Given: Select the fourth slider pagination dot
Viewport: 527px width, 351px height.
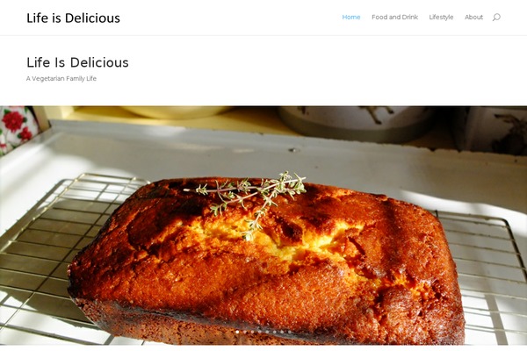Looking at the screenshot, I should [x=260, y=332].
